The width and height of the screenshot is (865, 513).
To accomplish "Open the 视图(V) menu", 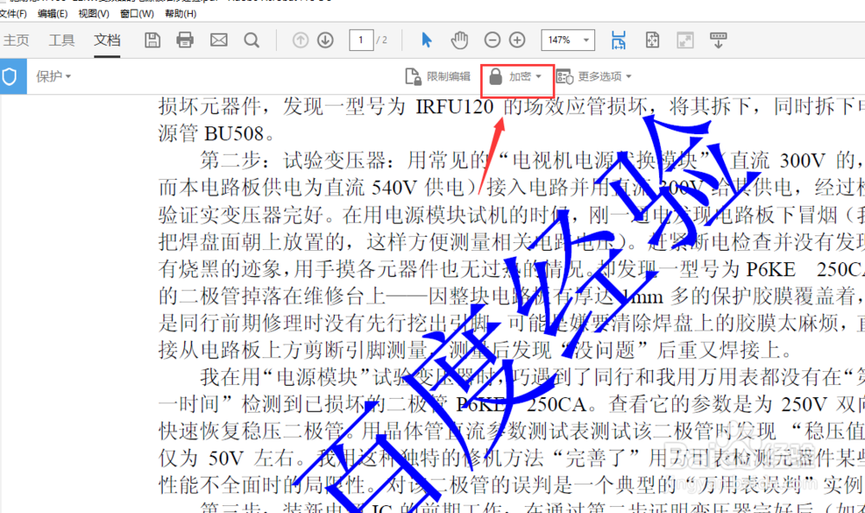I will point(92,12).
